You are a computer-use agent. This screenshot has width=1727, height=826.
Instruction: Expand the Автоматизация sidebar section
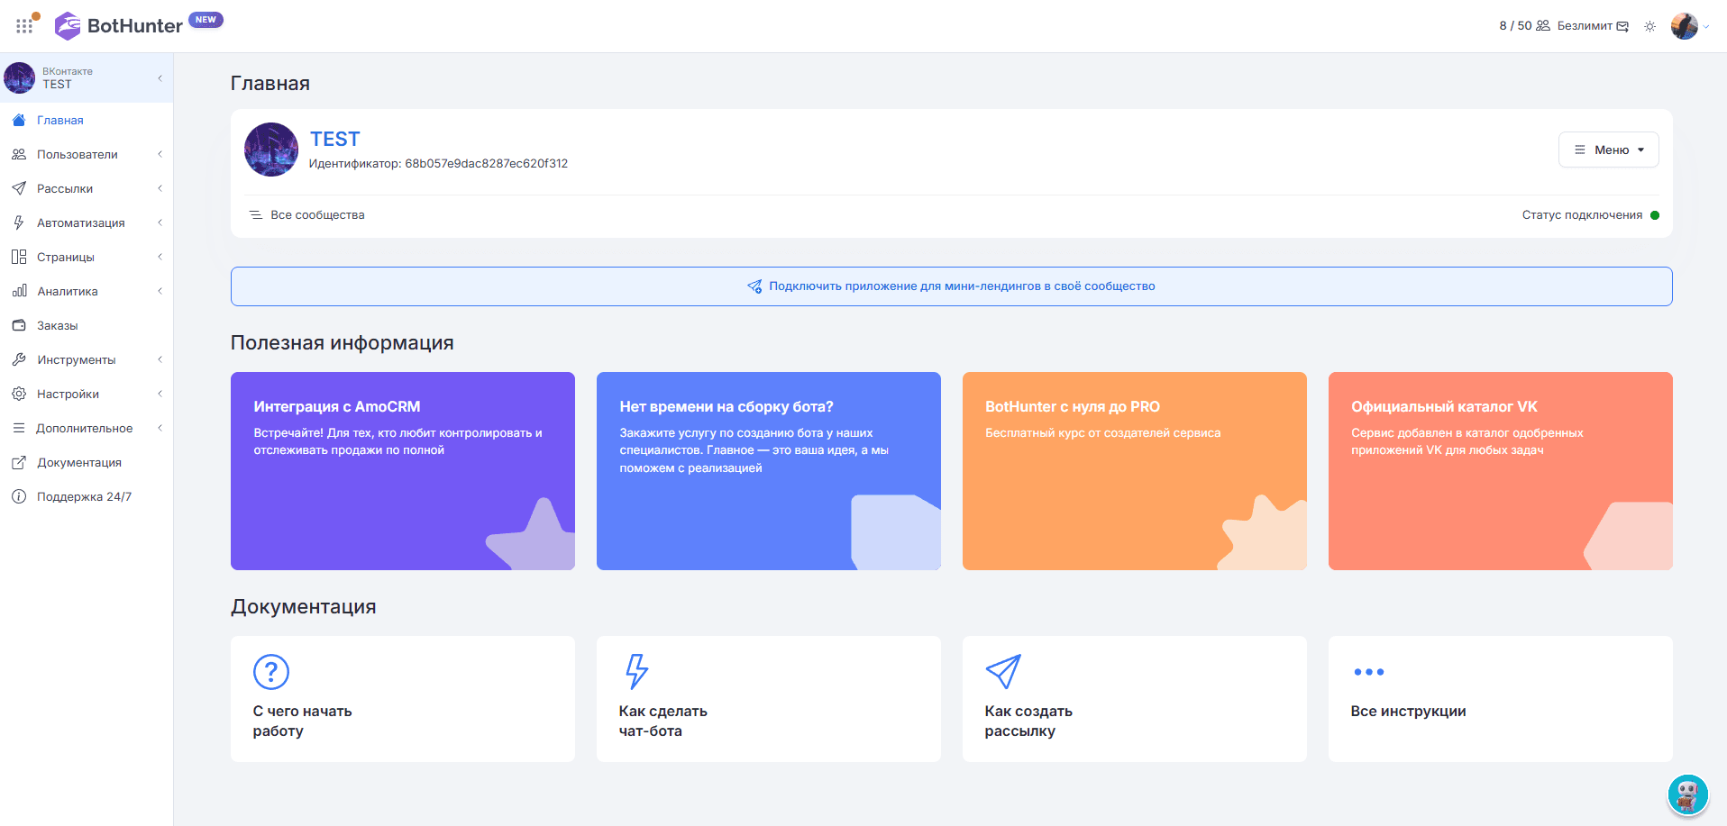point(87,222)
